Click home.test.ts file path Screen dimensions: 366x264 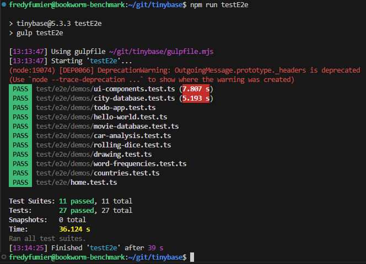pos(76,182)
